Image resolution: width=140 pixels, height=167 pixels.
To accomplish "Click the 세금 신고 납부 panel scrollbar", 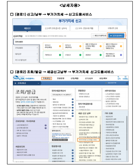I will pyautogui.click(x=100, y=139).
